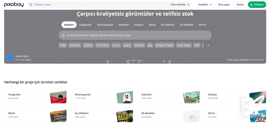Pick the Çiçekler tag
The width and height of the screenshot is (270, 125).
[x=88, y=45]
